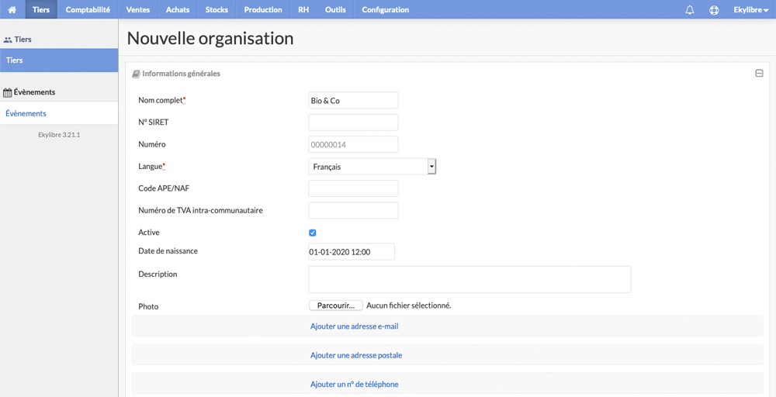The image size is (776, 397).
Task: Open the RH menu
Action: [303, 9]
